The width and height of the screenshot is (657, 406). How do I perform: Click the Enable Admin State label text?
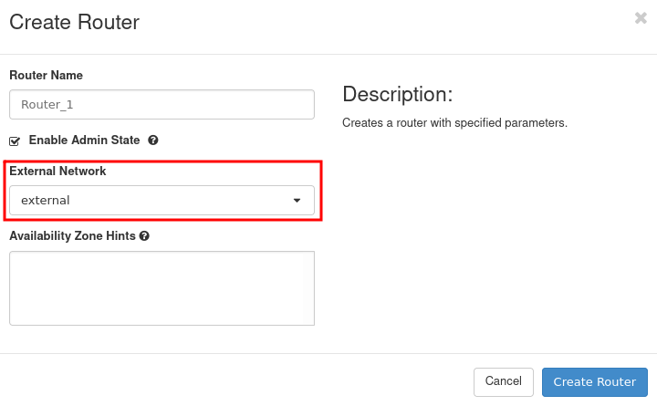coord(84,141)
